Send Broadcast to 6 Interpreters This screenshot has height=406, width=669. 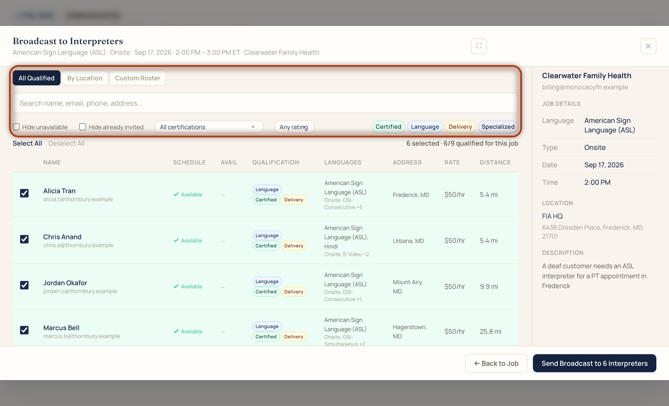click(x=594, y=363)
